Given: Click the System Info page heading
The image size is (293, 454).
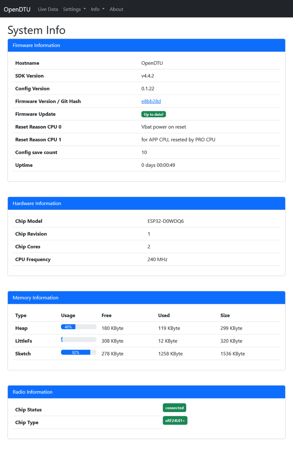Looking at the screenshot, I should click(x=36, y=30).
